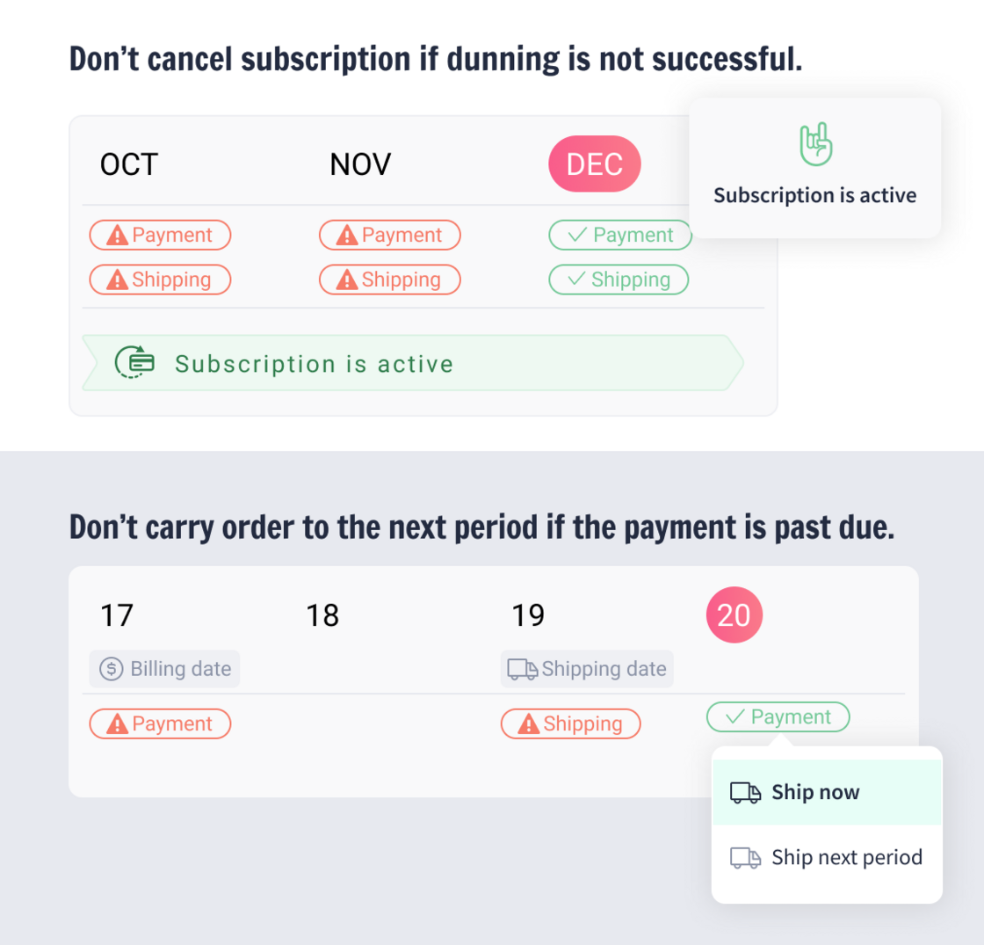Click the checkmark in DEC Shipping badge
Screen dimensions: 984x945
pos(576,279)
